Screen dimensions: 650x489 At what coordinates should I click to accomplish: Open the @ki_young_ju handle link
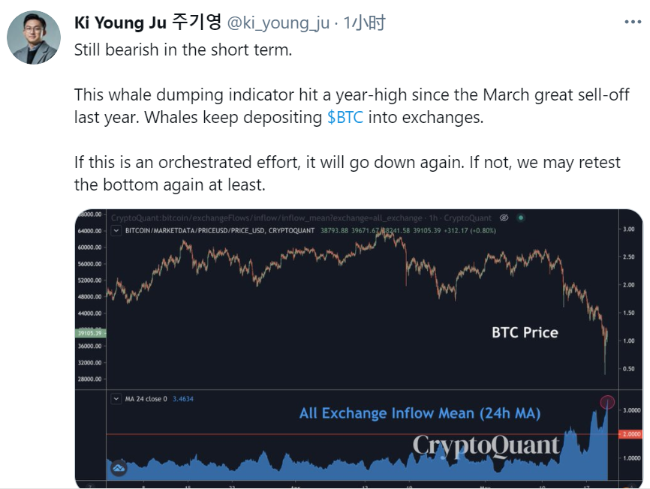tap(278, 22)
